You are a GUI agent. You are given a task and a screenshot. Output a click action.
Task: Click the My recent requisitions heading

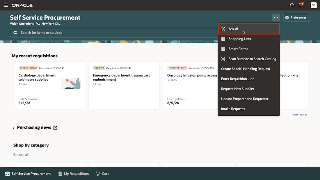(35, 56)
